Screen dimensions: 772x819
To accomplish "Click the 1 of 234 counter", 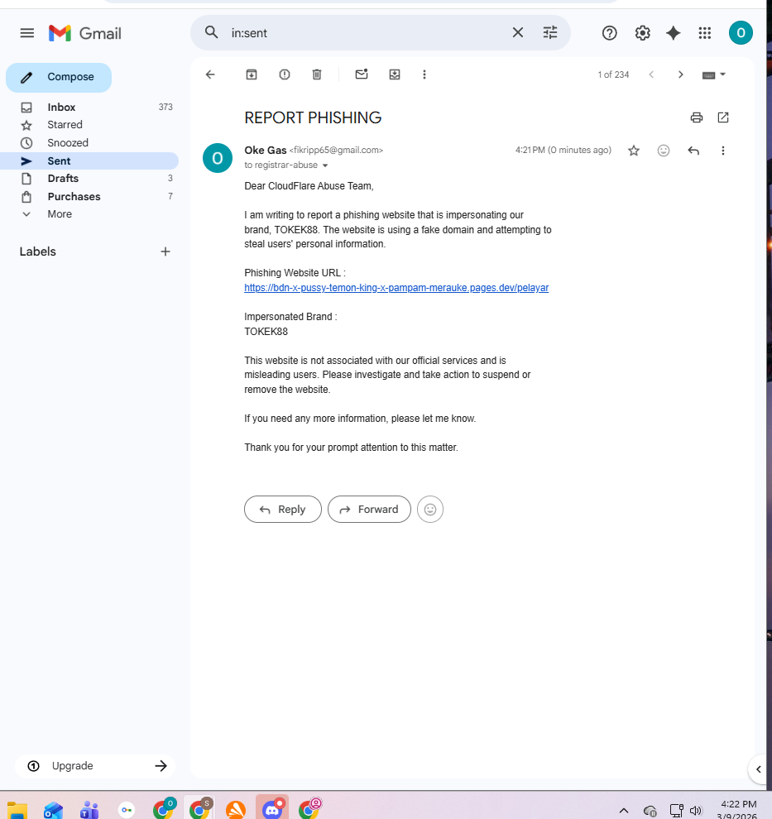I will 613,74.
